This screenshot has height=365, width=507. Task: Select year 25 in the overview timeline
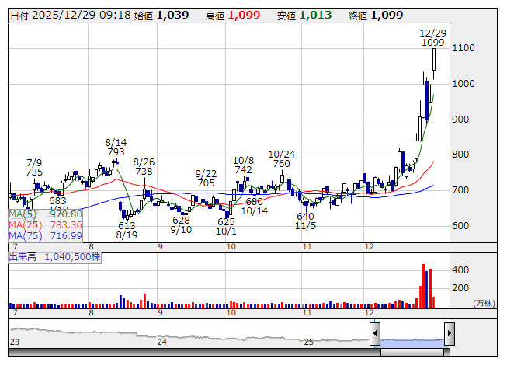tap(308, 342)
